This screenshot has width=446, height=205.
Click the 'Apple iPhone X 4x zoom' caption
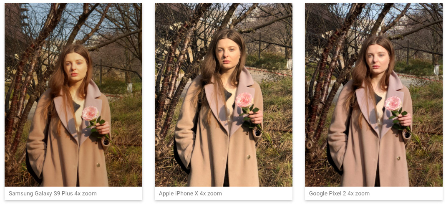(190, 194)
